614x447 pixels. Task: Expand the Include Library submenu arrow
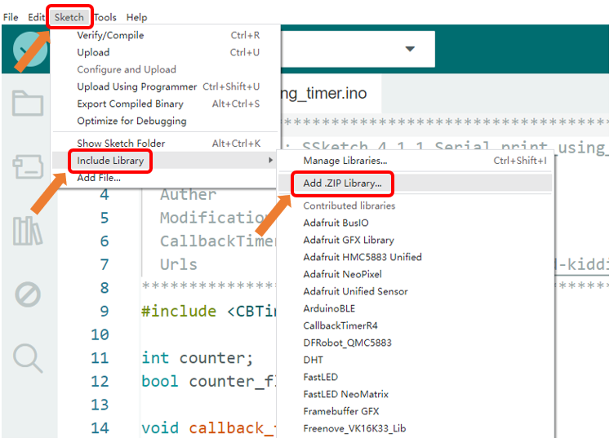[x=270, y=160]
